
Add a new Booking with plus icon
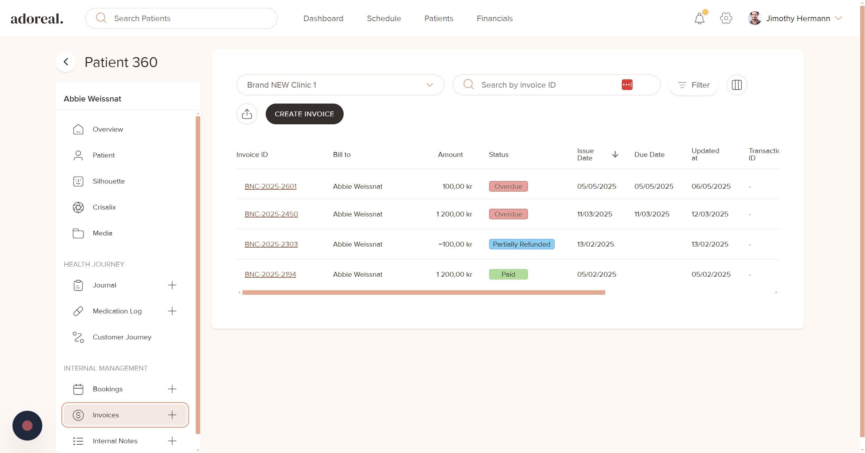pyautogui.click(x=172, y=389)
